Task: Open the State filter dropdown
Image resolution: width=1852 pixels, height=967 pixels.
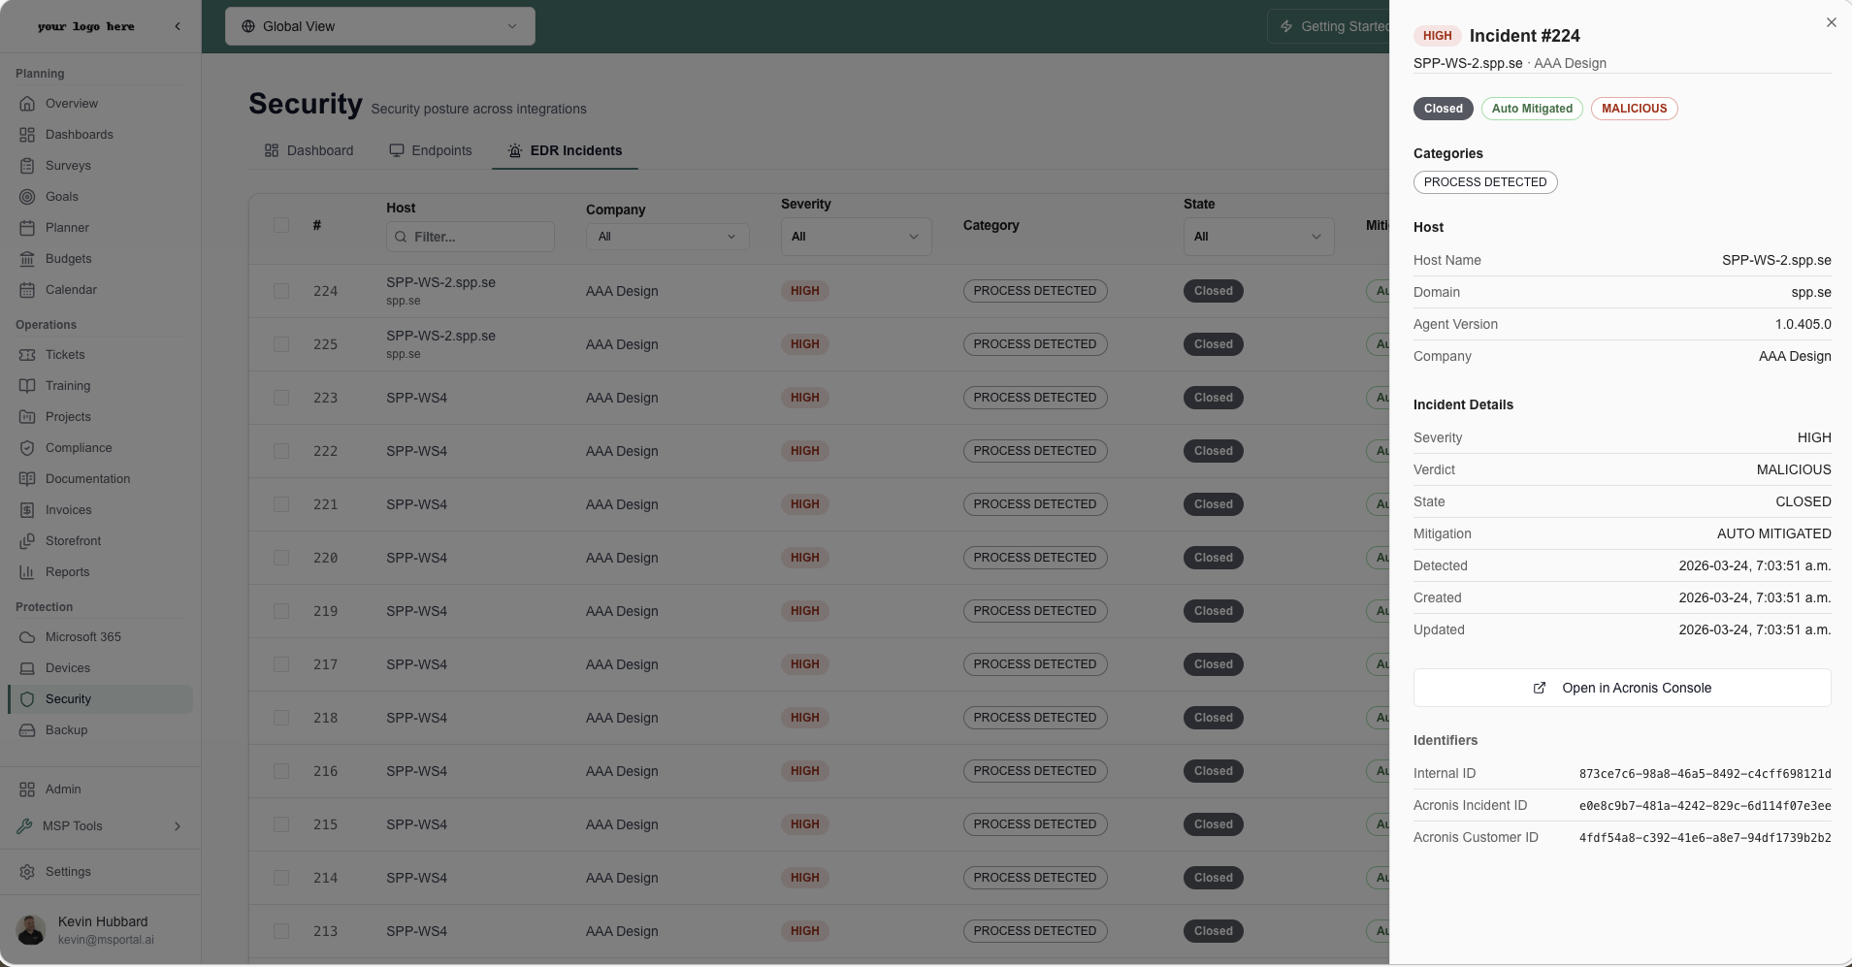Action: (1257, 237)
